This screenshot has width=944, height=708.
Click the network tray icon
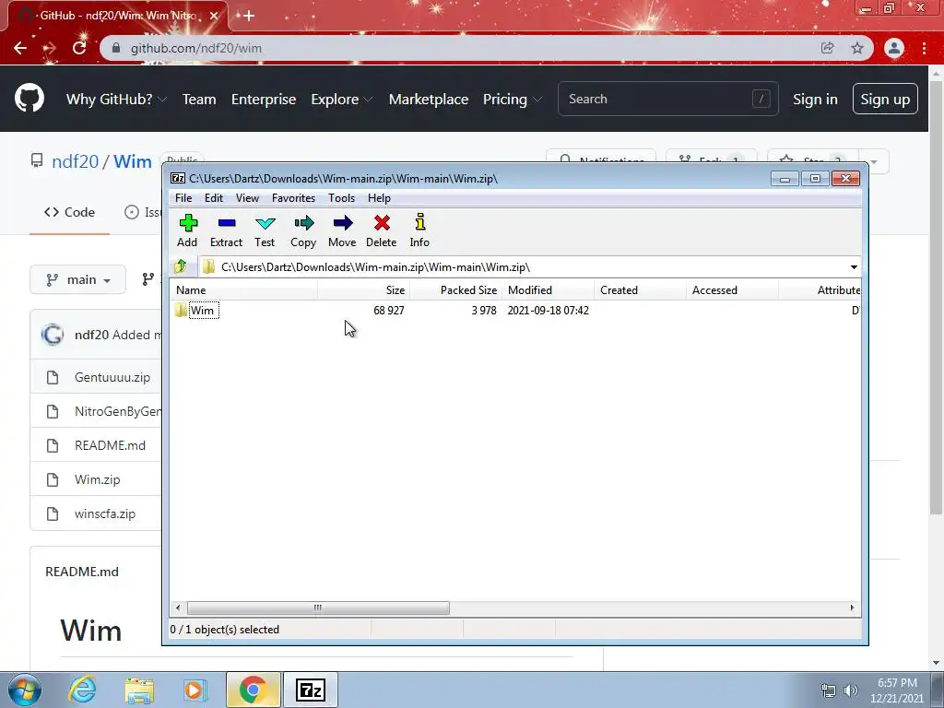click(x=829, y=690)
